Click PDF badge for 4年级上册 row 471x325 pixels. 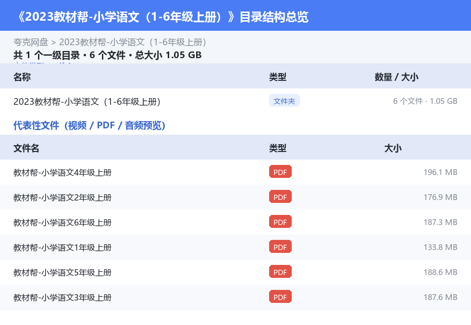[x=280, y=172]
